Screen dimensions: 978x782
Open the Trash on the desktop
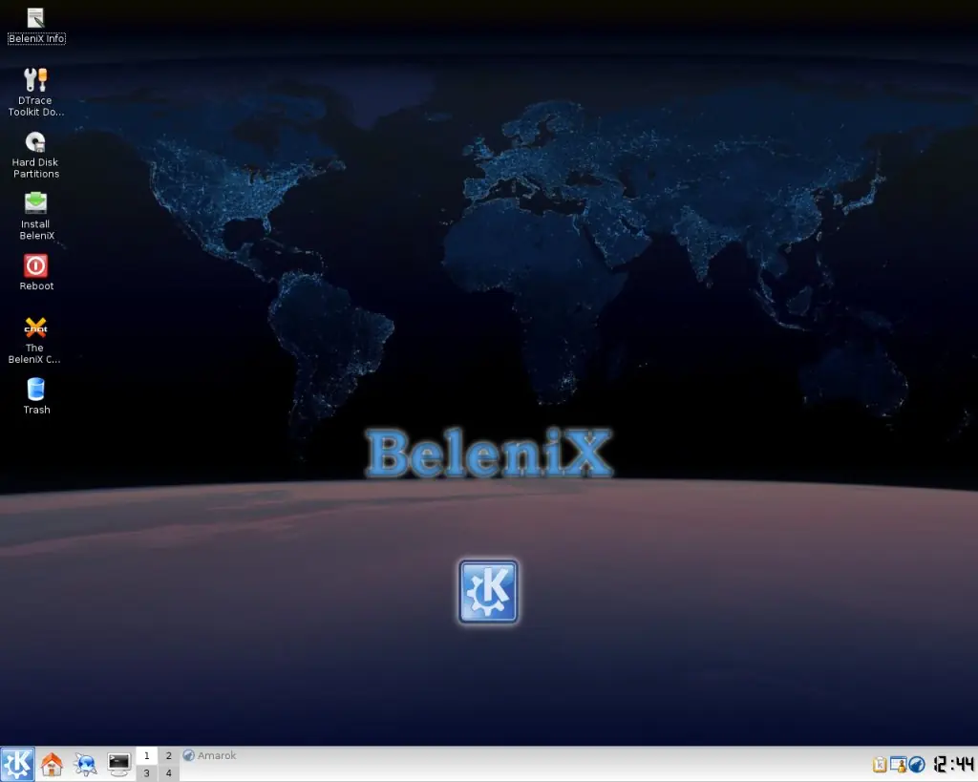[35, 390]
